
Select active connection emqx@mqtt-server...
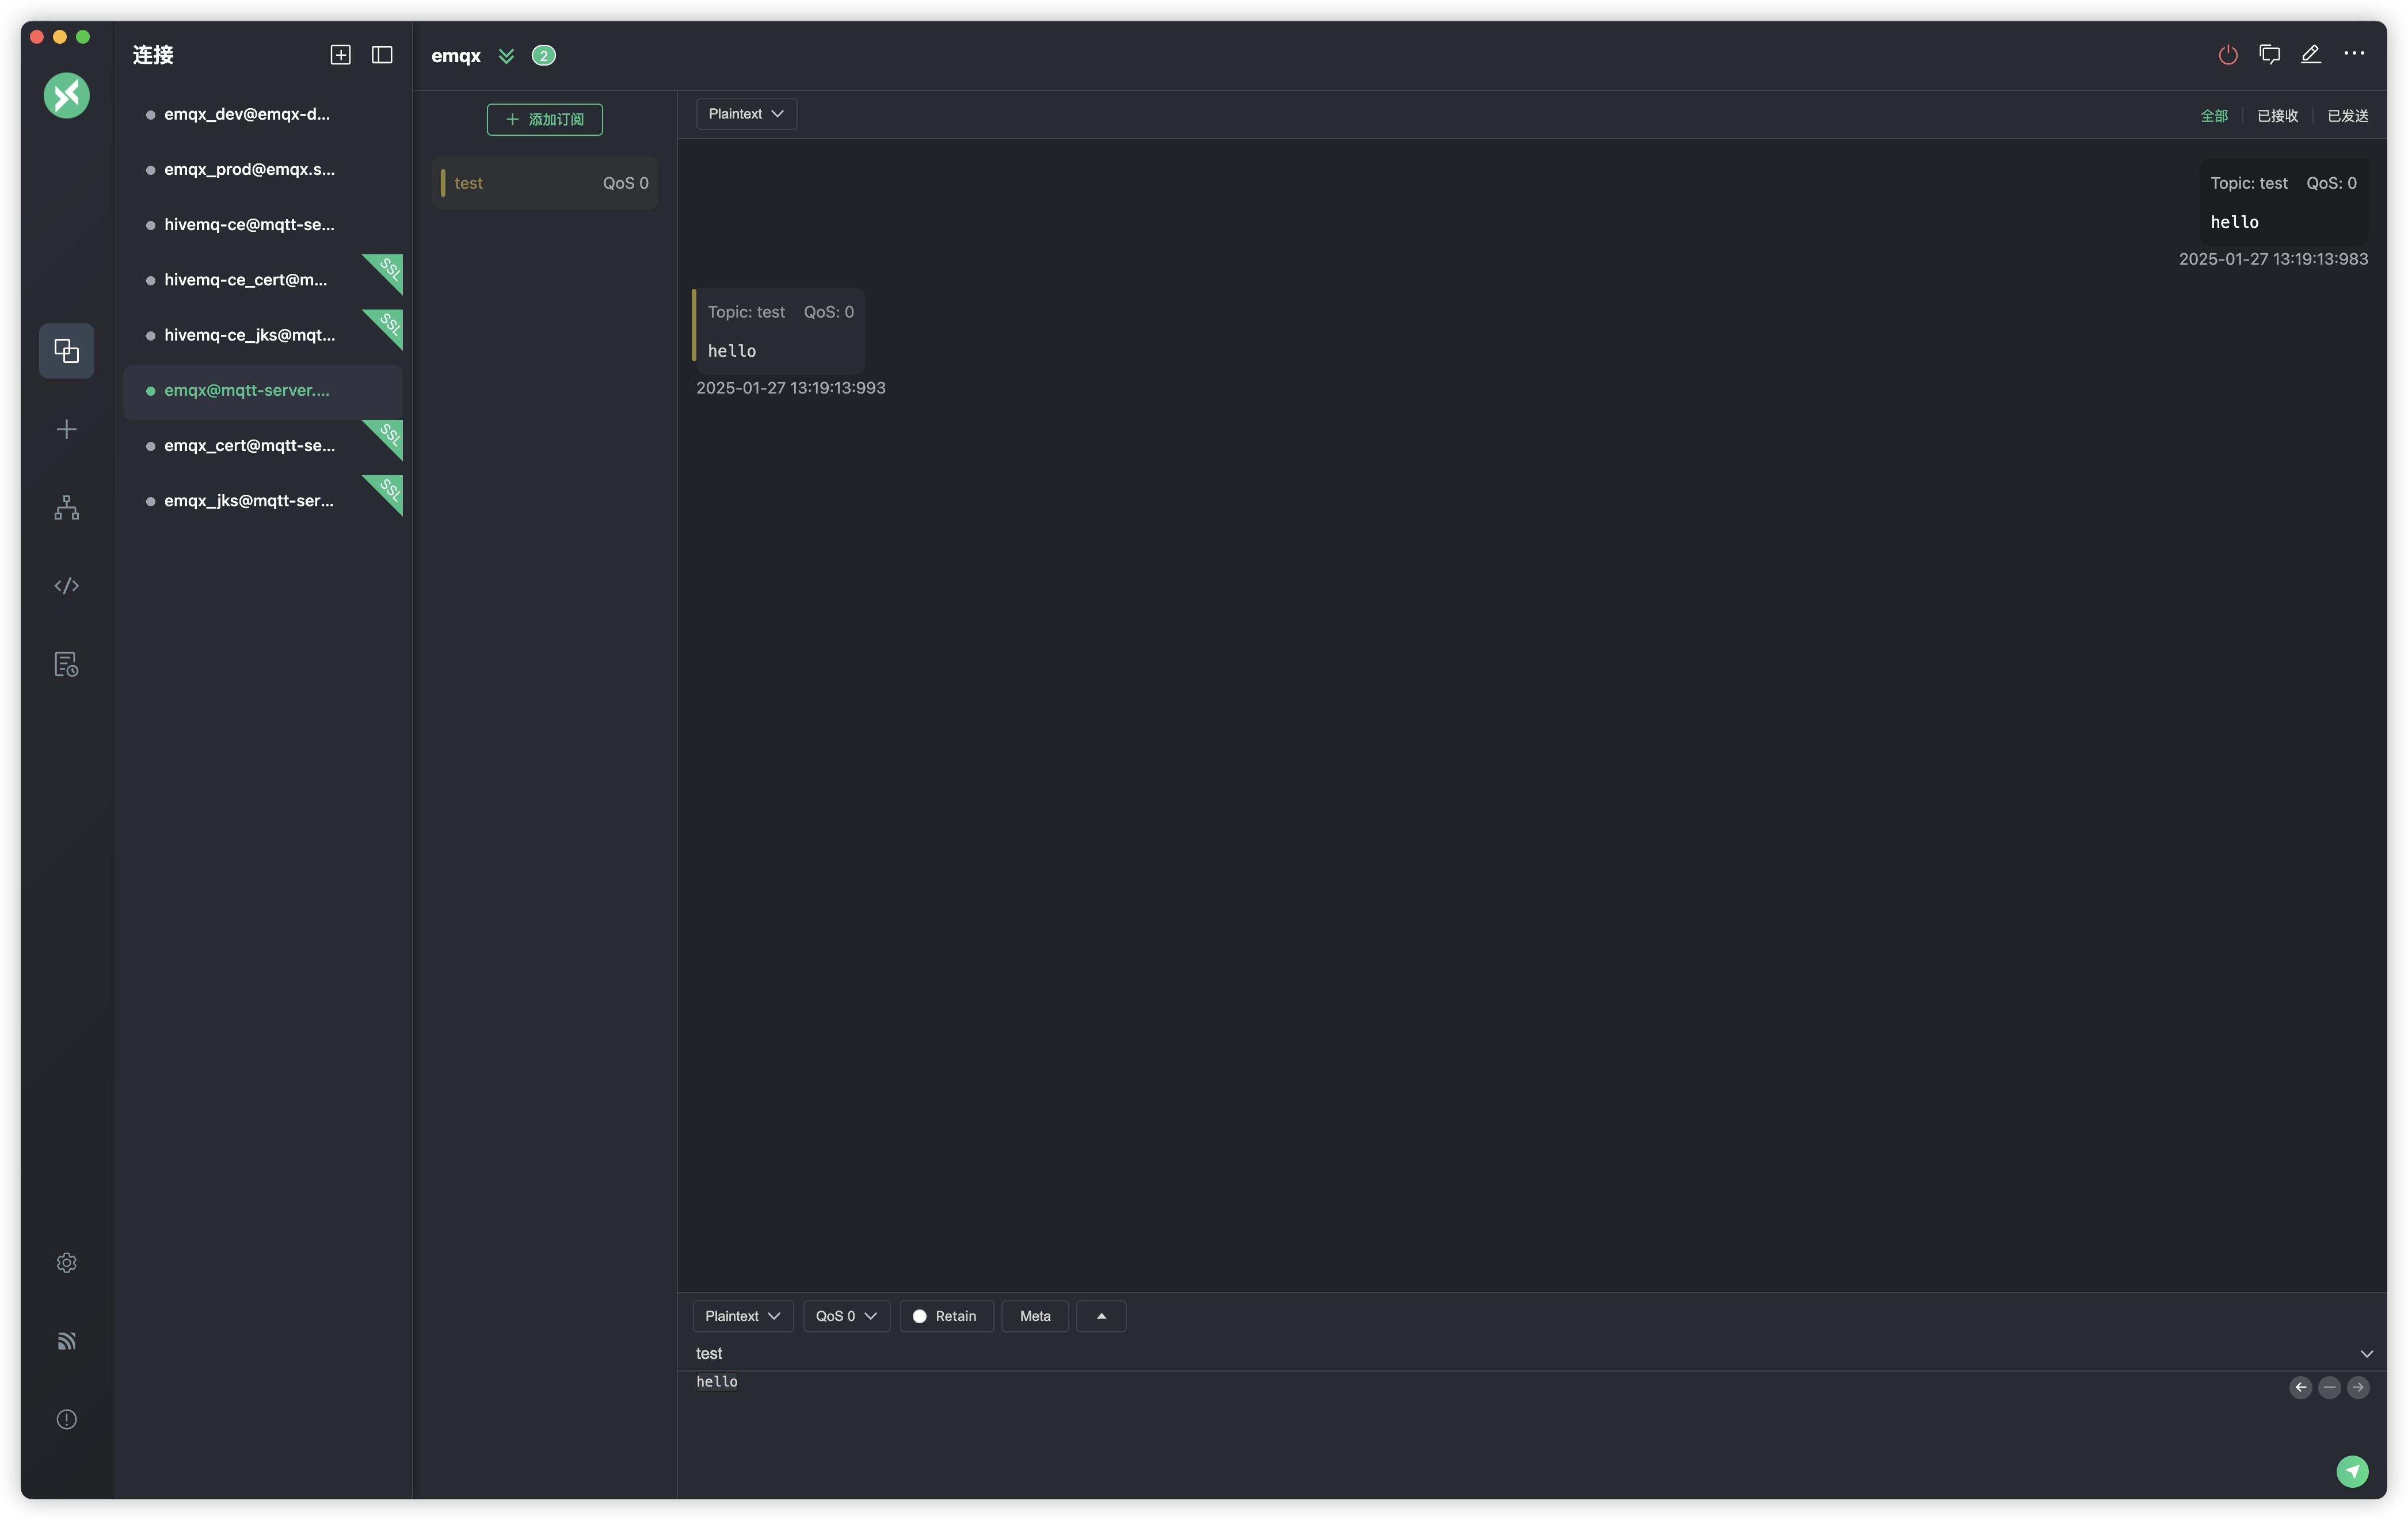click(263, 391)
